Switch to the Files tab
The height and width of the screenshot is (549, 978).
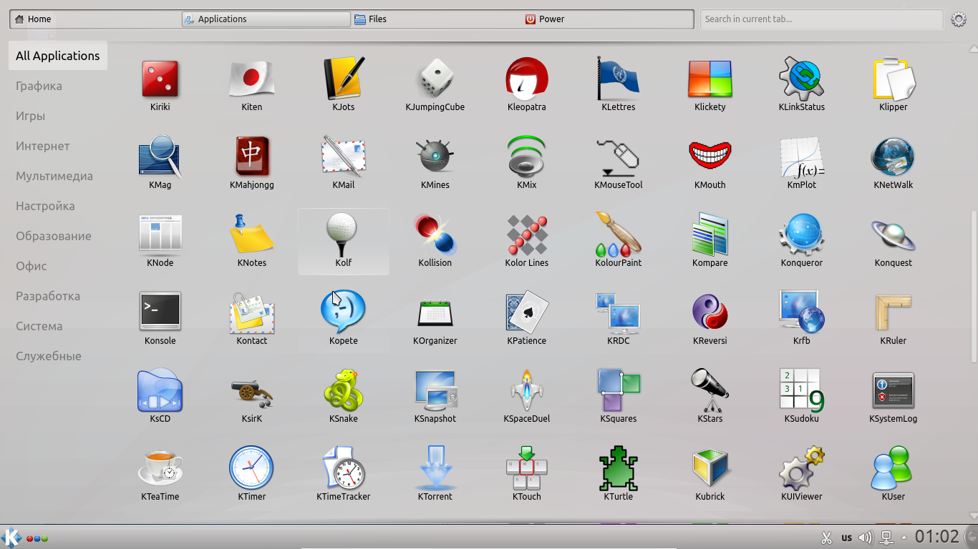[x=377, y=19]
